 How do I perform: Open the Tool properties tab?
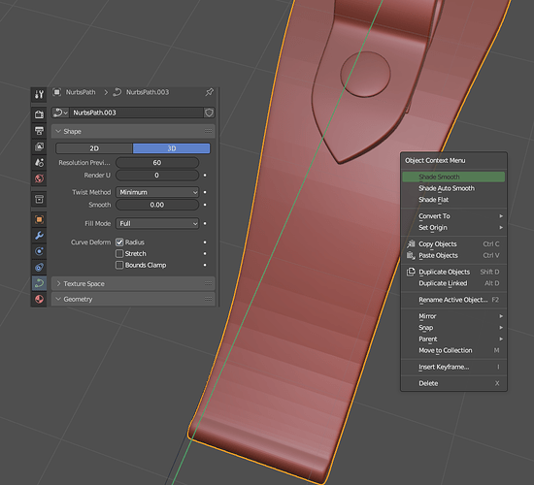pyautogui.click(x=39, y=94)
